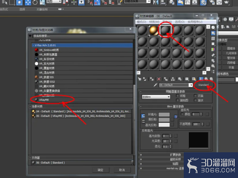Collapse the V-Ray Adv 2.10.01 group

point(33,45)
